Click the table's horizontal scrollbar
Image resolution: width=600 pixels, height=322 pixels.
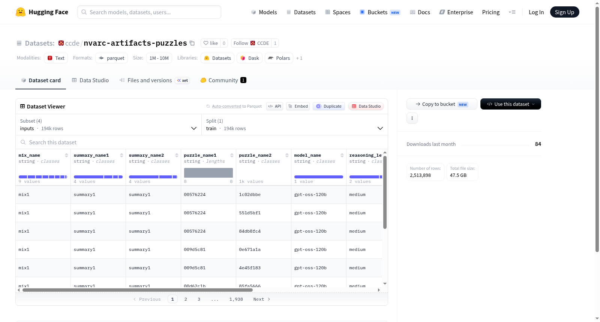[x=138, y=290]
